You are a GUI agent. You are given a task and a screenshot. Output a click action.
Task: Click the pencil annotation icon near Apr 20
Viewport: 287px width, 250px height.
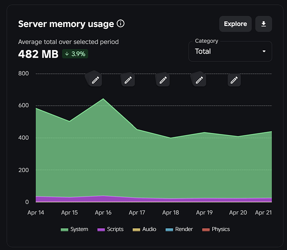234,80
